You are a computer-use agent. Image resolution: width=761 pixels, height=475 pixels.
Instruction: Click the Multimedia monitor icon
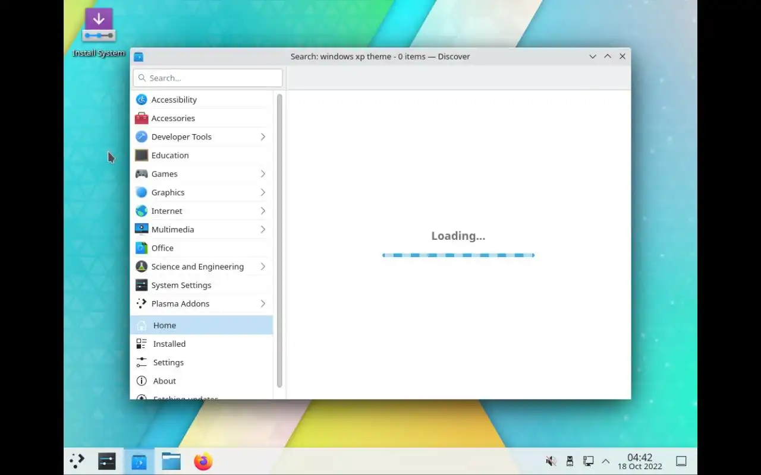pos(141,229)
